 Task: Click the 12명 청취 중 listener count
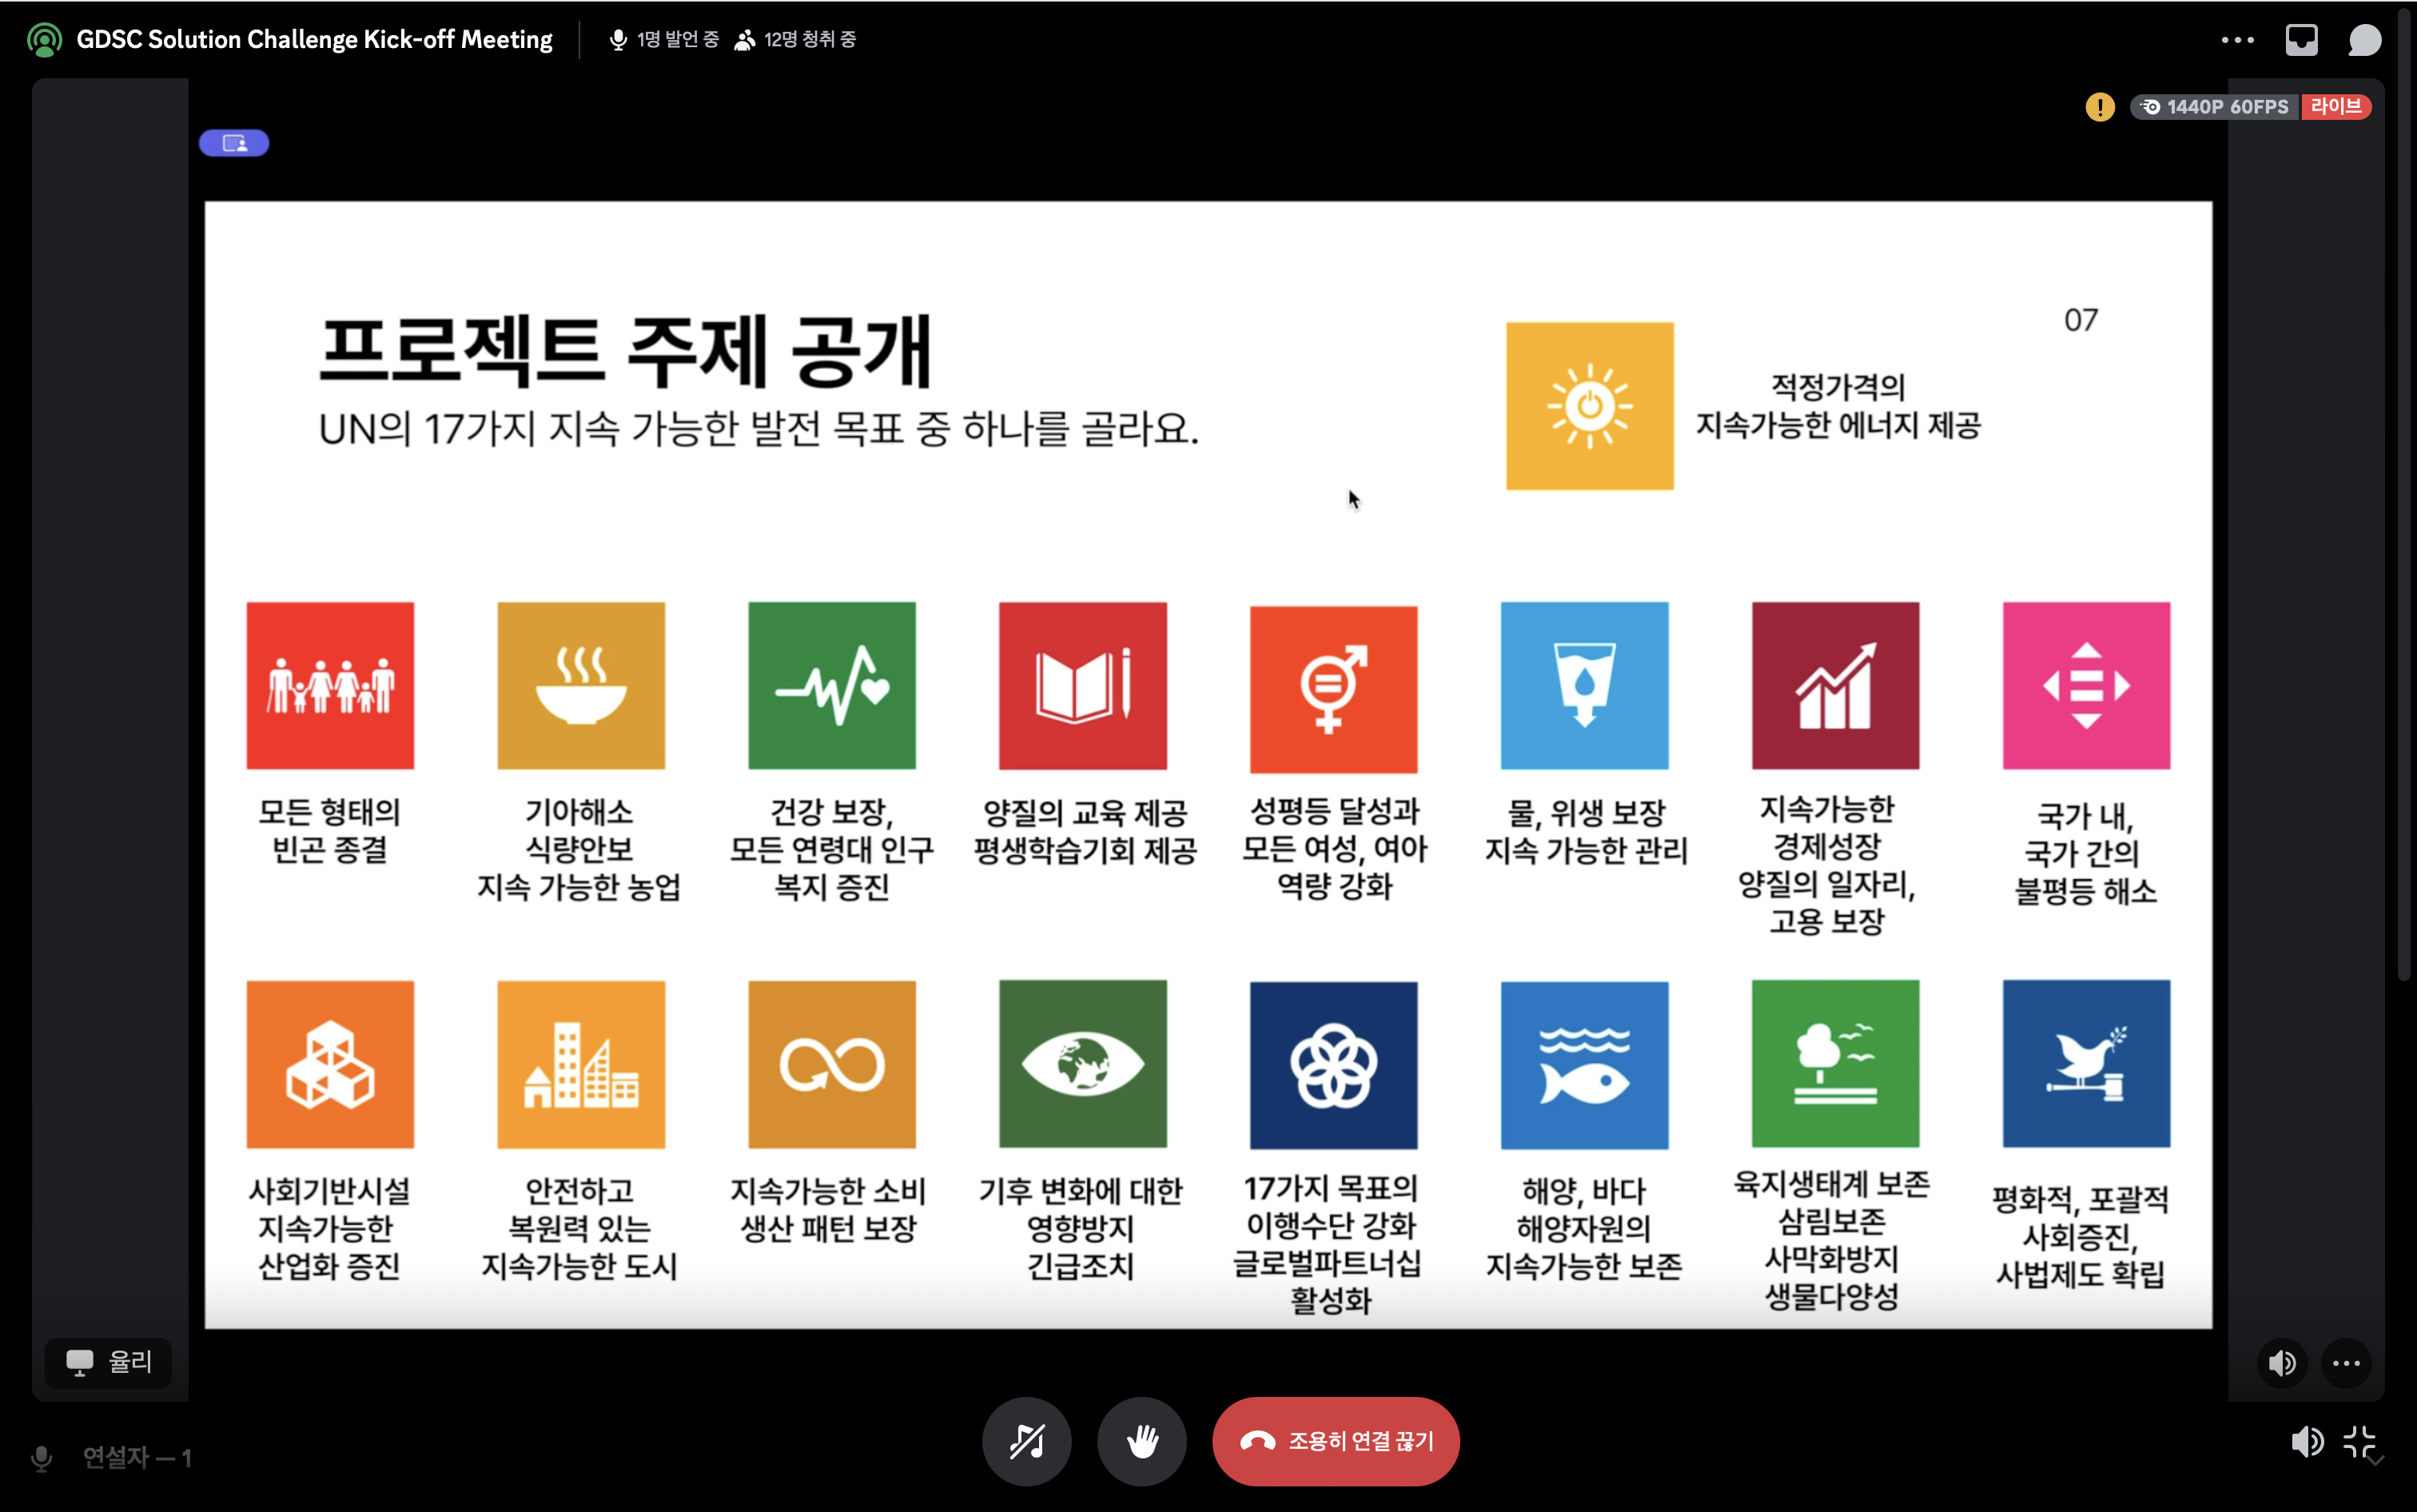796,40
